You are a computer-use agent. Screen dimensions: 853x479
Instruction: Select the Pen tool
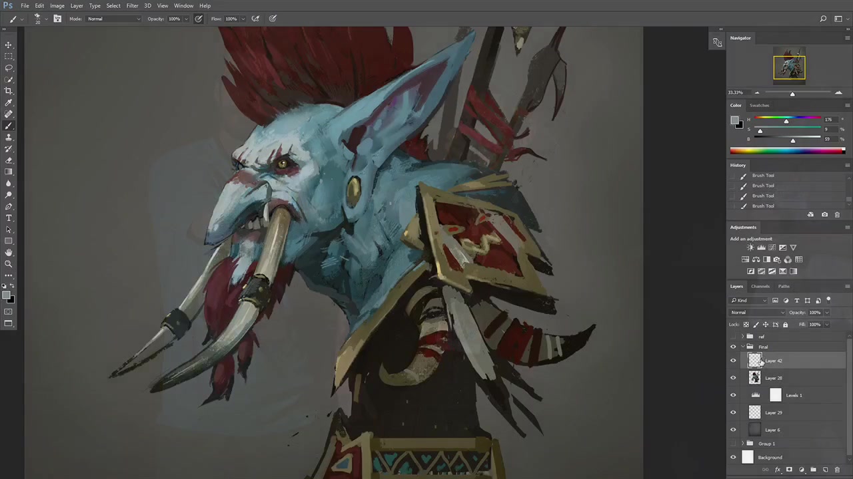click(x=9, y=206)
